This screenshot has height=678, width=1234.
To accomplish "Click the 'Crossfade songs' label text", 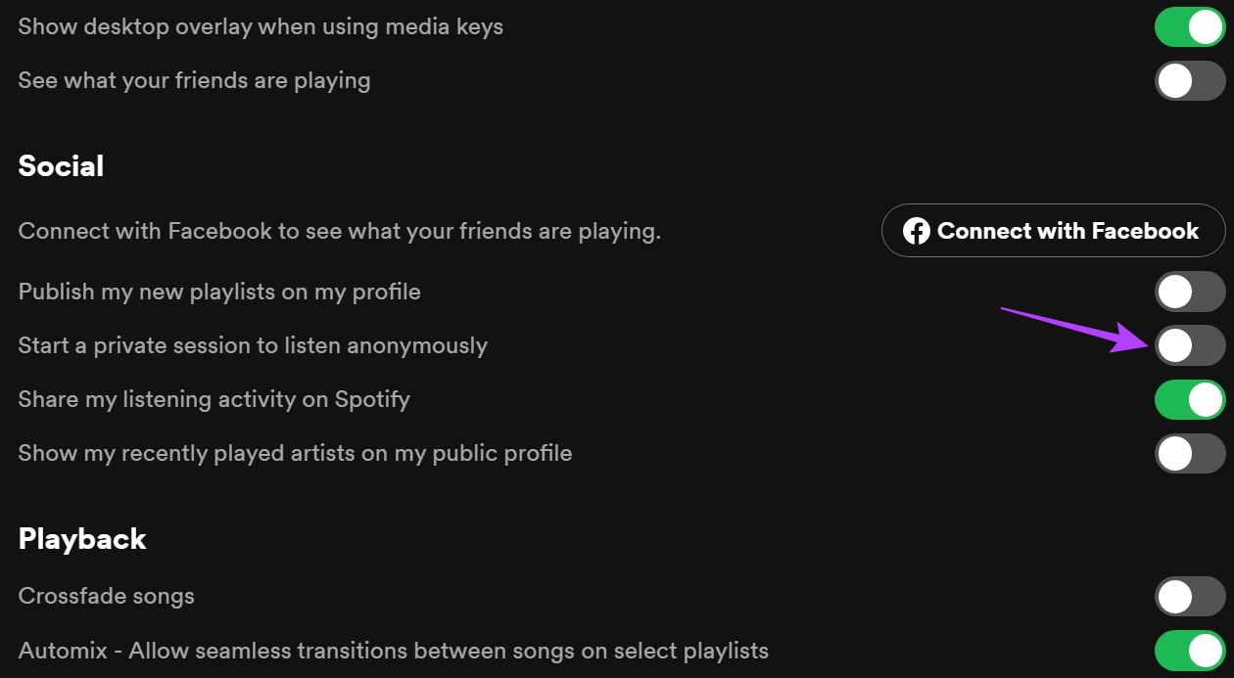I will [106, 596].
